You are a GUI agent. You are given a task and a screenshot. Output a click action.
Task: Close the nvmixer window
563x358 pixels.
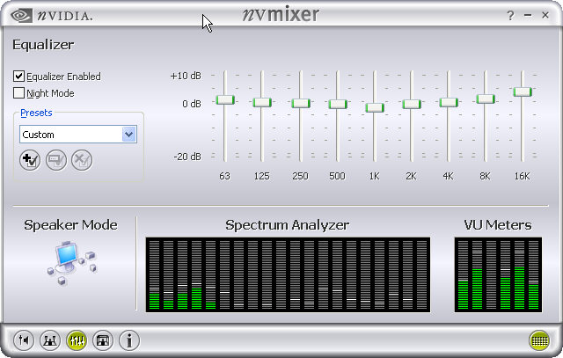545,15
